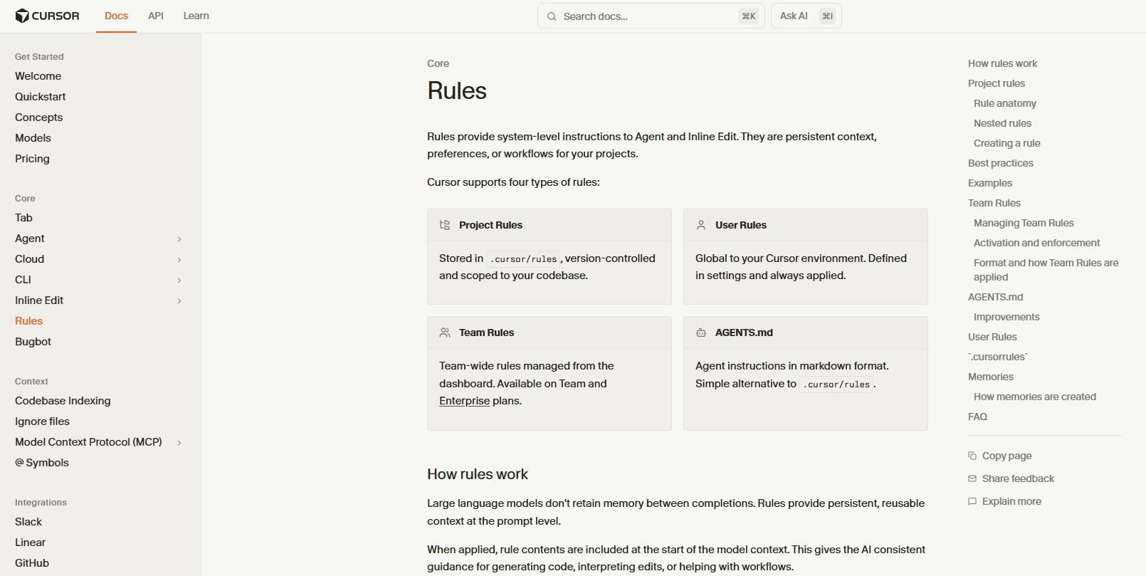
Task: Open Bugbot in sidebar
Action: point(33,342)
